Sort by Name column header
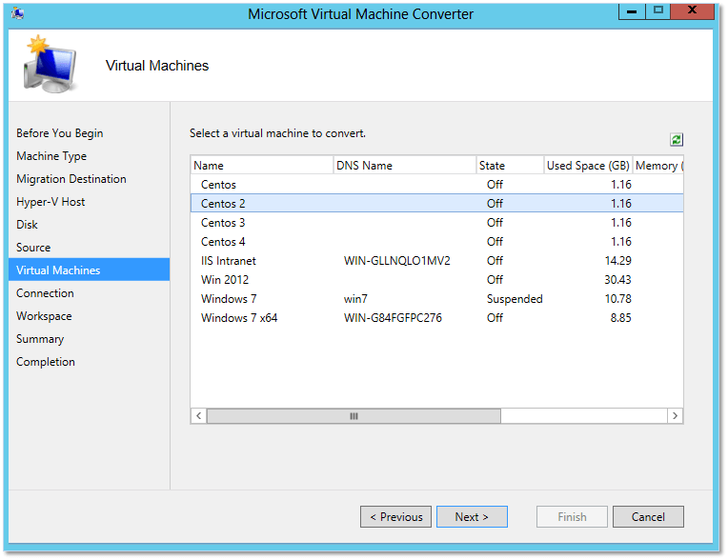The height and width of the screenshot is (560, 728). (x=262, y=165)
